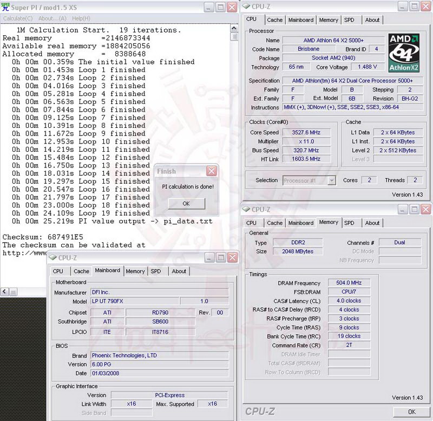Click the Core Voltage 1.488 V field

[368, 67]
